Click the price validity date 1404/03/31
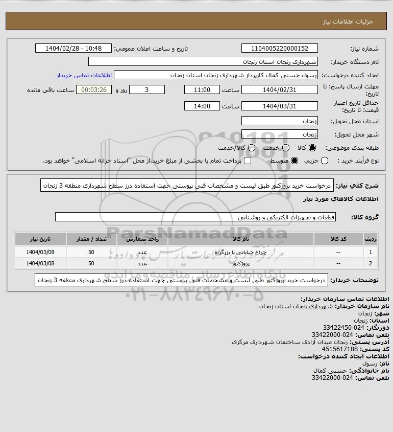The height and width of the screenshot is (432, 393). coord(279,106)
